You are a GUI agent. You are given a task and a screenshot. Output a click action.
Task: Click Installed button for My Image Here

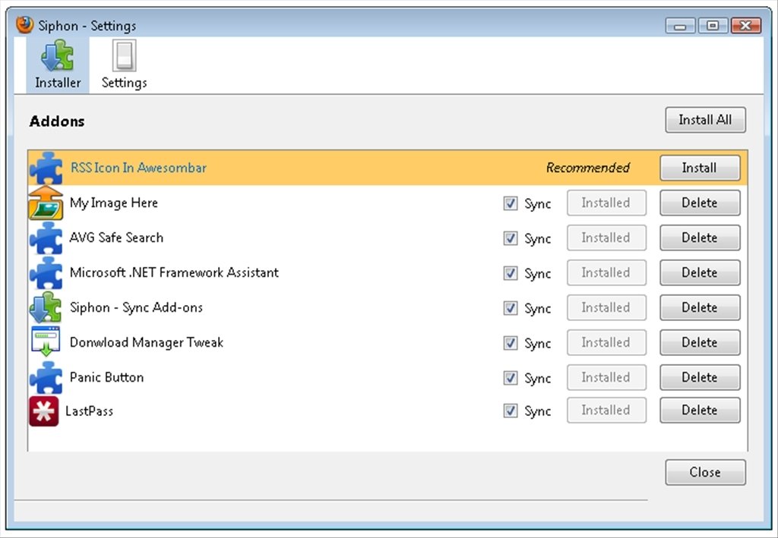(x=606, y=203)
